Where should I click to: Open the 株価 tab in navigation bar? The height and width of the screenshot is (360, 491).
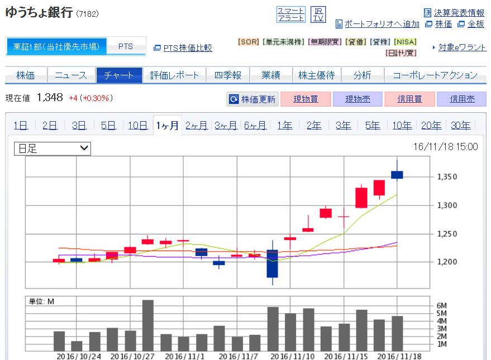pos(26,75)
